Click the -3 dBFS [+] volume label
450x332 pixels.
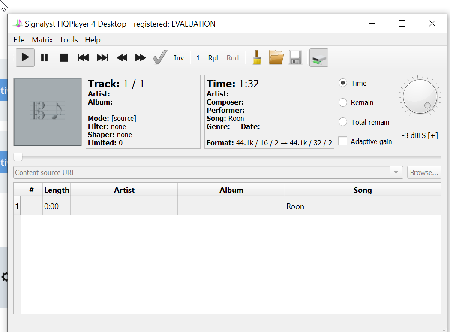coord(420,135)
